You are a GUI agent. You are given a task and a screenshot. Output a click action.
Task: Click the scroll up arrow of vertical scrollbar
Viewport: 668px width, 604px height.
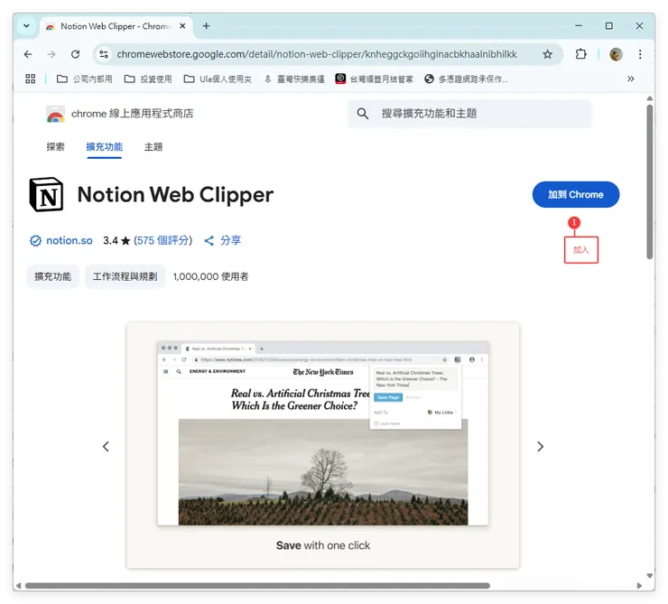click(650, 98)
